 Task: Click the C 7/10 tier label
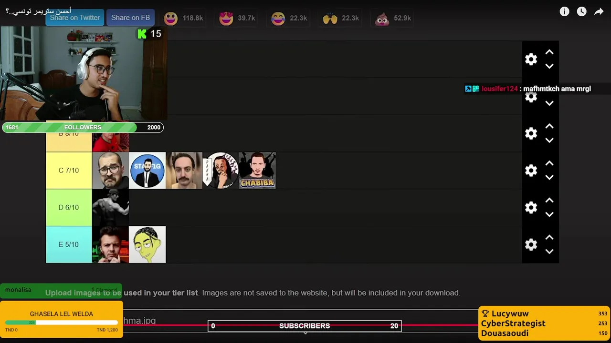pos(69,171)
